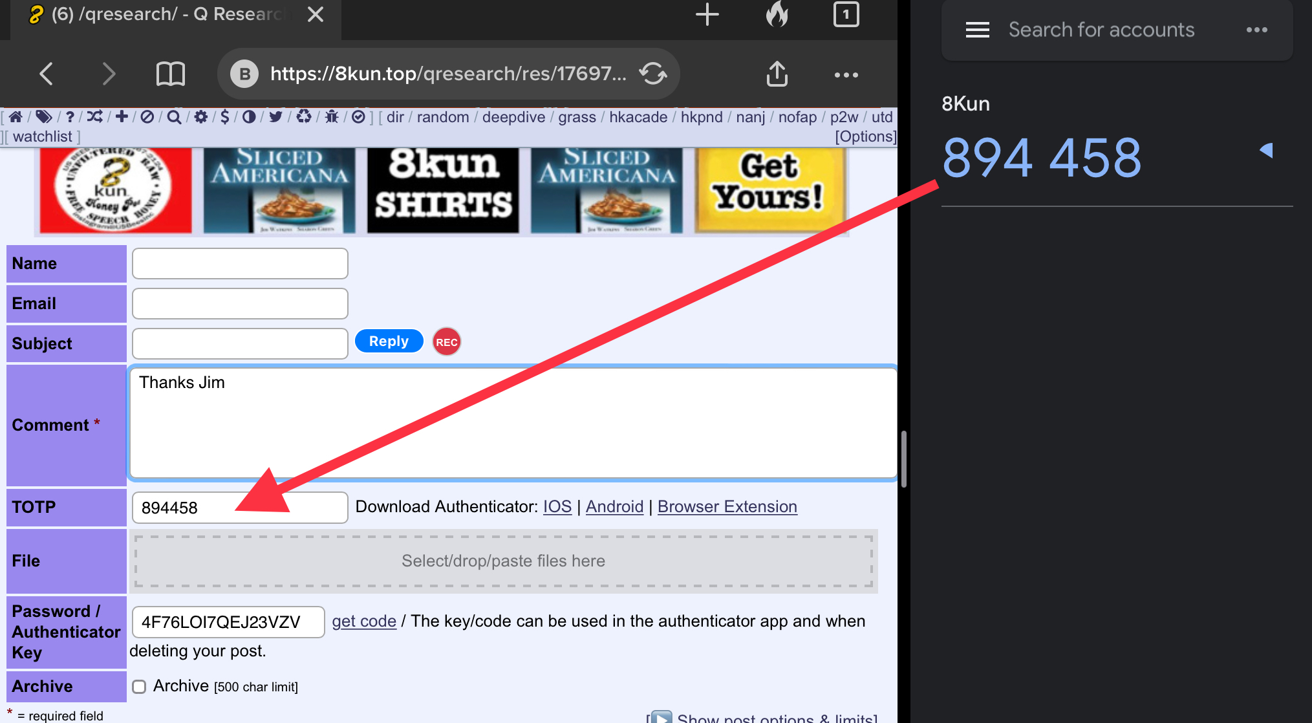
Task: Click the Search for accounts field
Action: (1101, 30)
